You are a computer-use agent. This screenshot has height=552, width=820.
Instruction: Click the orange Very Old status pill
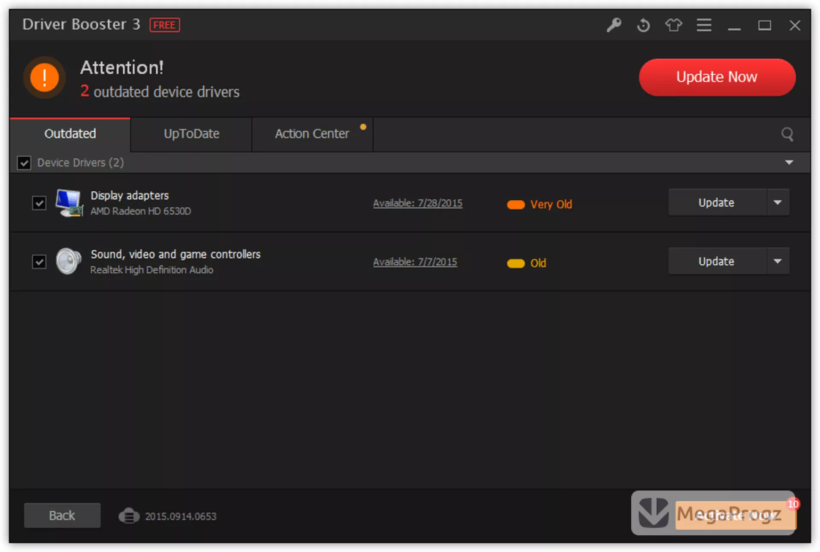[515, 204]
